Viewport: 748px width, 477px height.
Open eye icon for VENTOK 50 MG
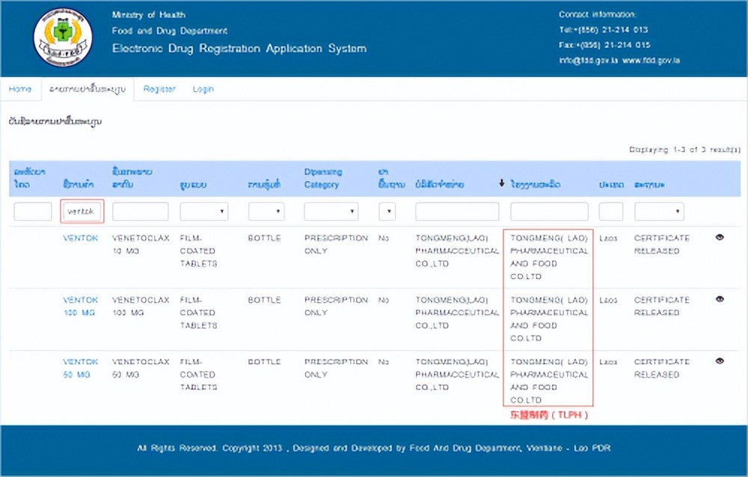(x=720, y=361)
